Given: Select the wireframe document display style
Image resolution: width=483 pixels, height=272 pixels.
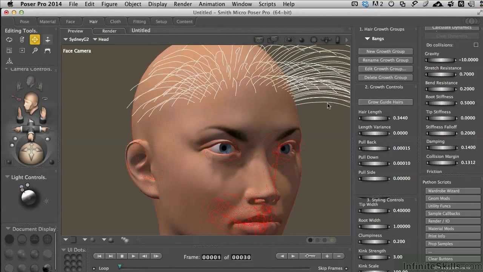Looking at the screenshot, I should (x=35, y=239).
